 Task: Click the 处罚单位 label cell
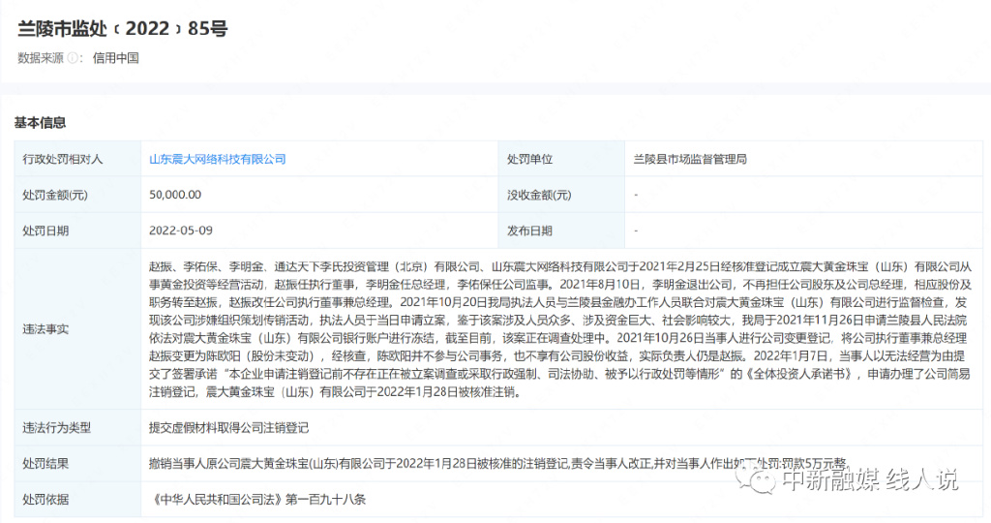(x=529, y=159)
